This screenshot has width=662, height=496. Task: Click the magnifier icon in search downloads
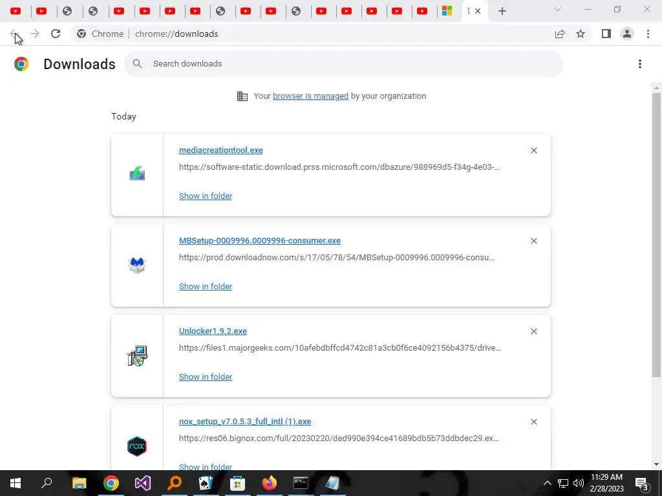(x=137, y=64)
